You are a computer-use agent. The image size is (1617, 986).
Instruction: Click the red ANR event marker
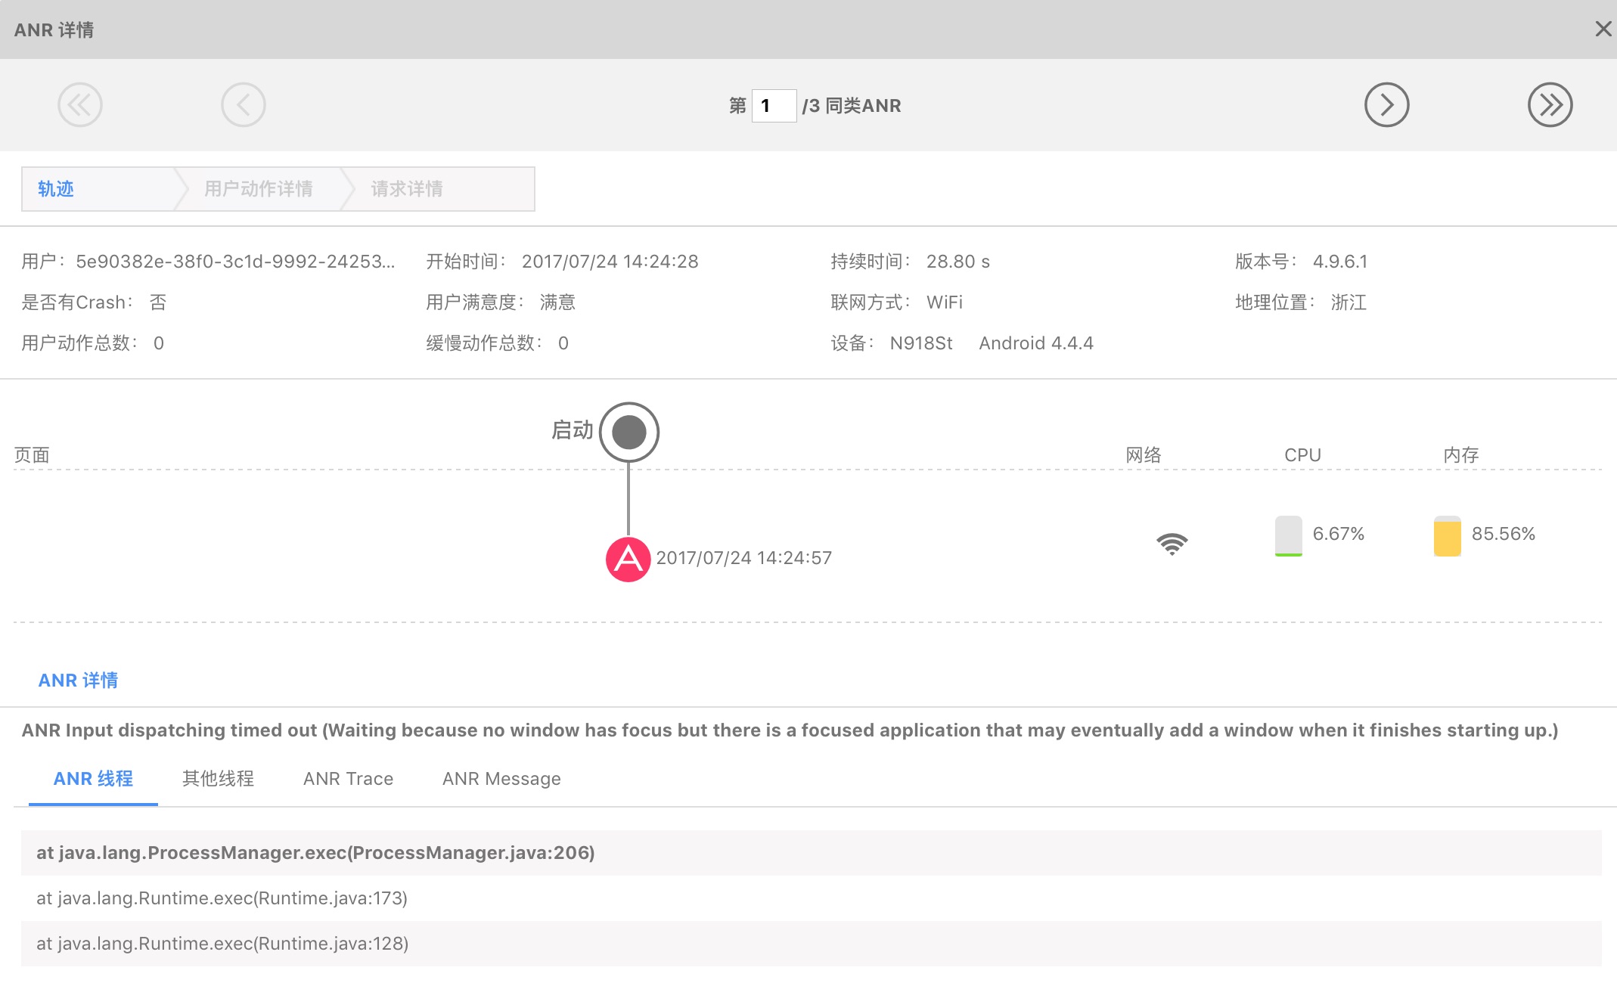coord(628,560)
